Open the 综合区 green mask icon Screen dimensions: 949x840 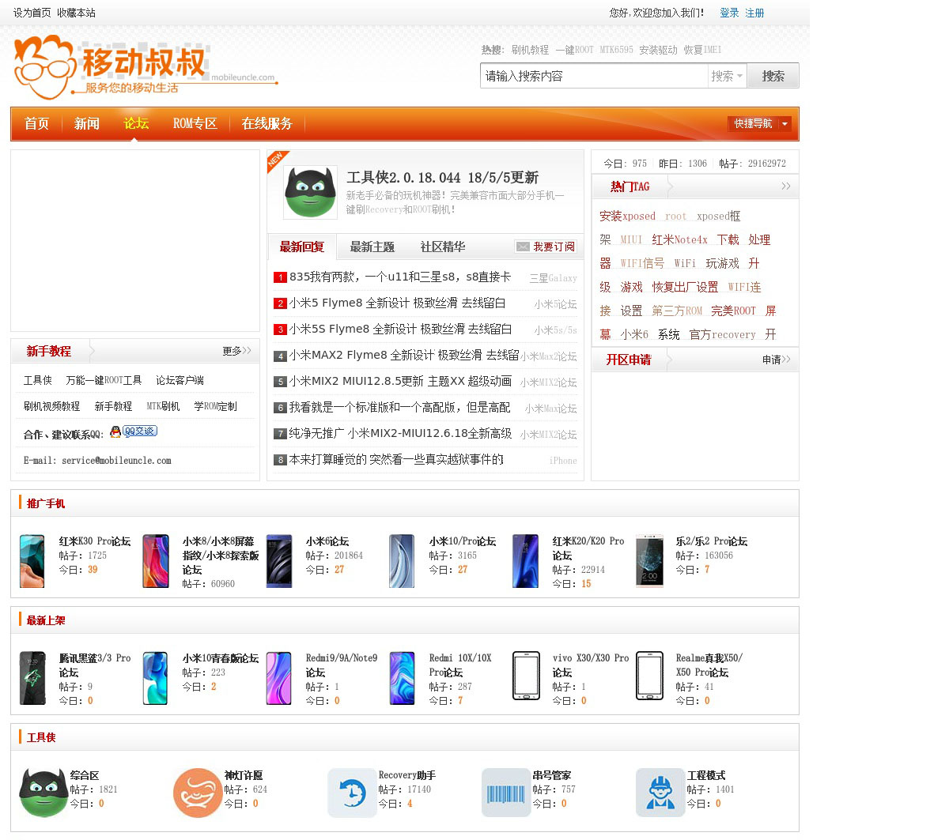[43, 793]
